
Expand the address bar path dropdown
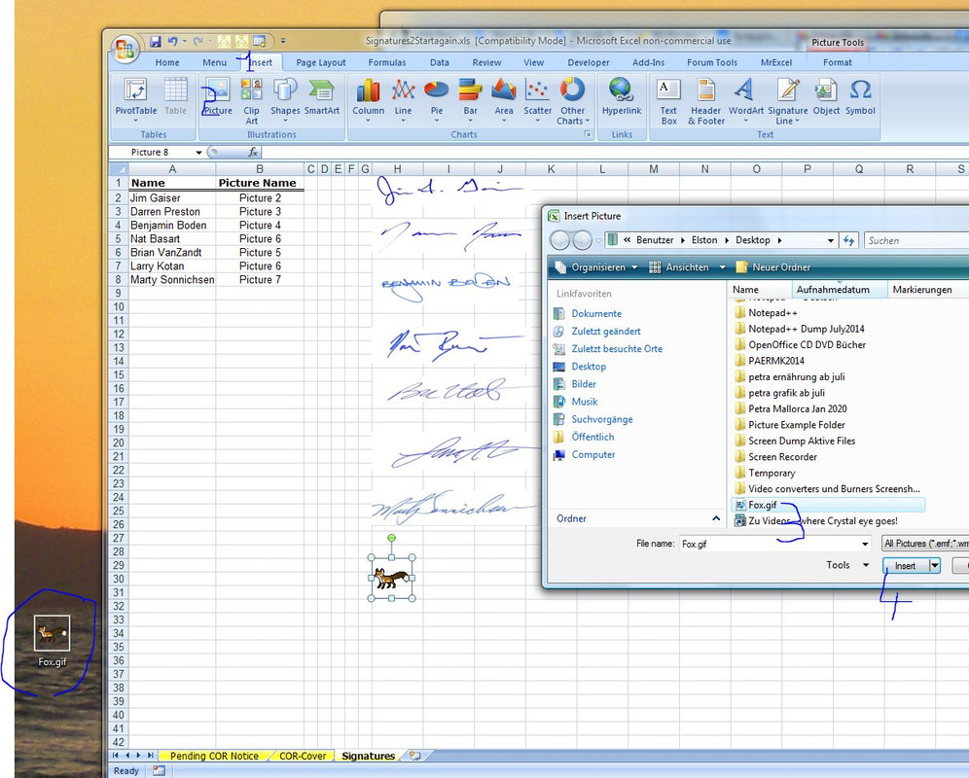pos(831,240)
